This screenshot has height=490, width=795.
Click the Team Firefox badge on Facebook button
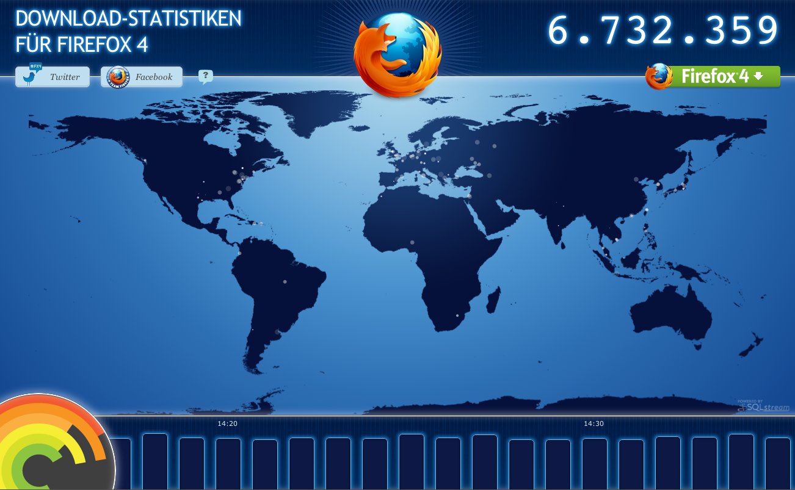tap(116, 76)
